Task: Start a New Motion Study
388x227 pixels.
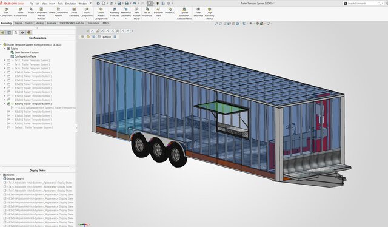Action: [136, 14]
